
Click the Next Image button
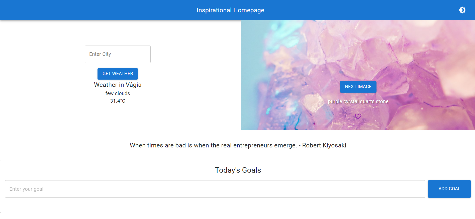[x=358, y=87]
